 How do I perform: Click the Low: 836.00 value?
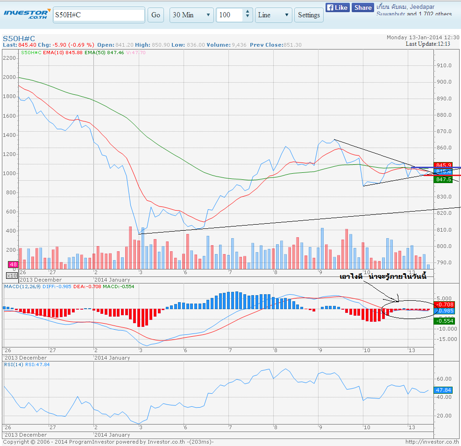pyautogui.click(x=188, y=45)
